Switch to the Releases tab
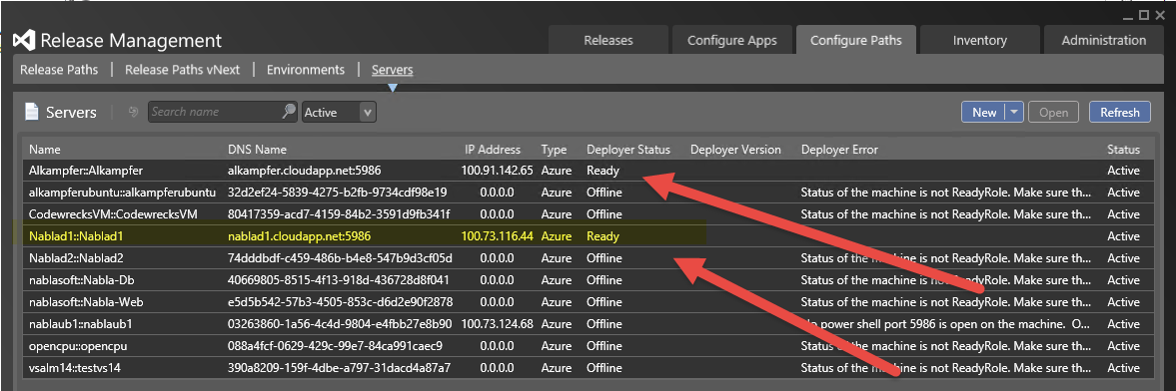This screenshot has height=391, width=1176. click(x=608, y=41)
